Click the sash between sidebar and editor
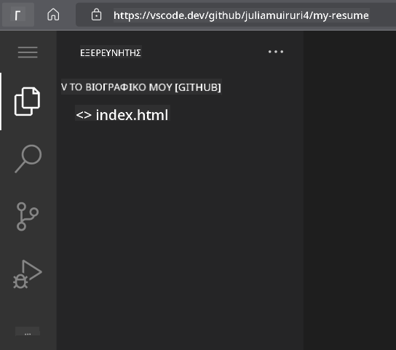 304,189
